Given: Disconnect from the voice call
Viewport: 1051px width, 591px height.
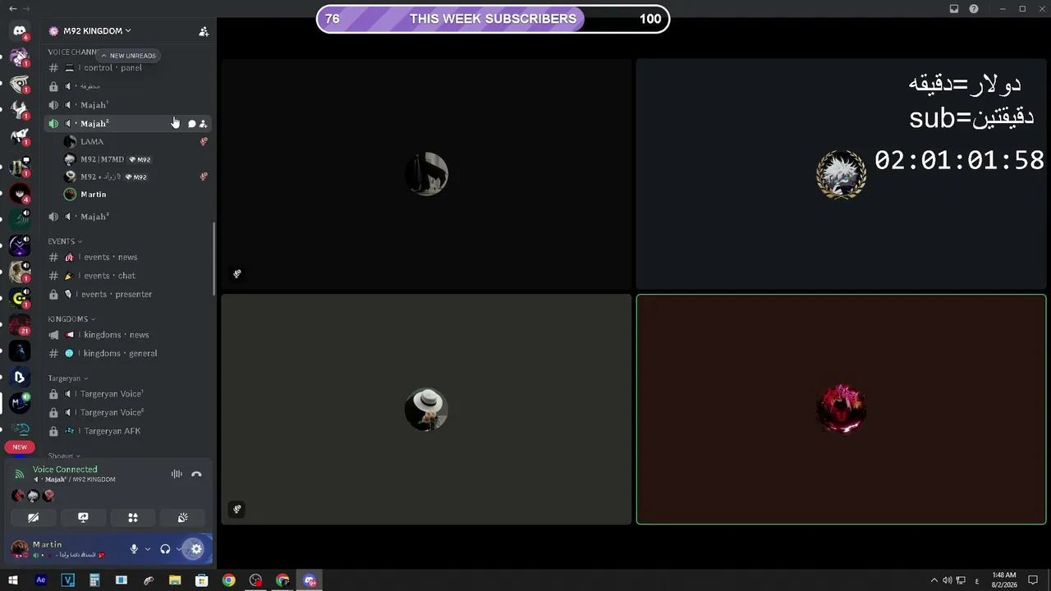Looking at the screenshot, I should 196,474.
